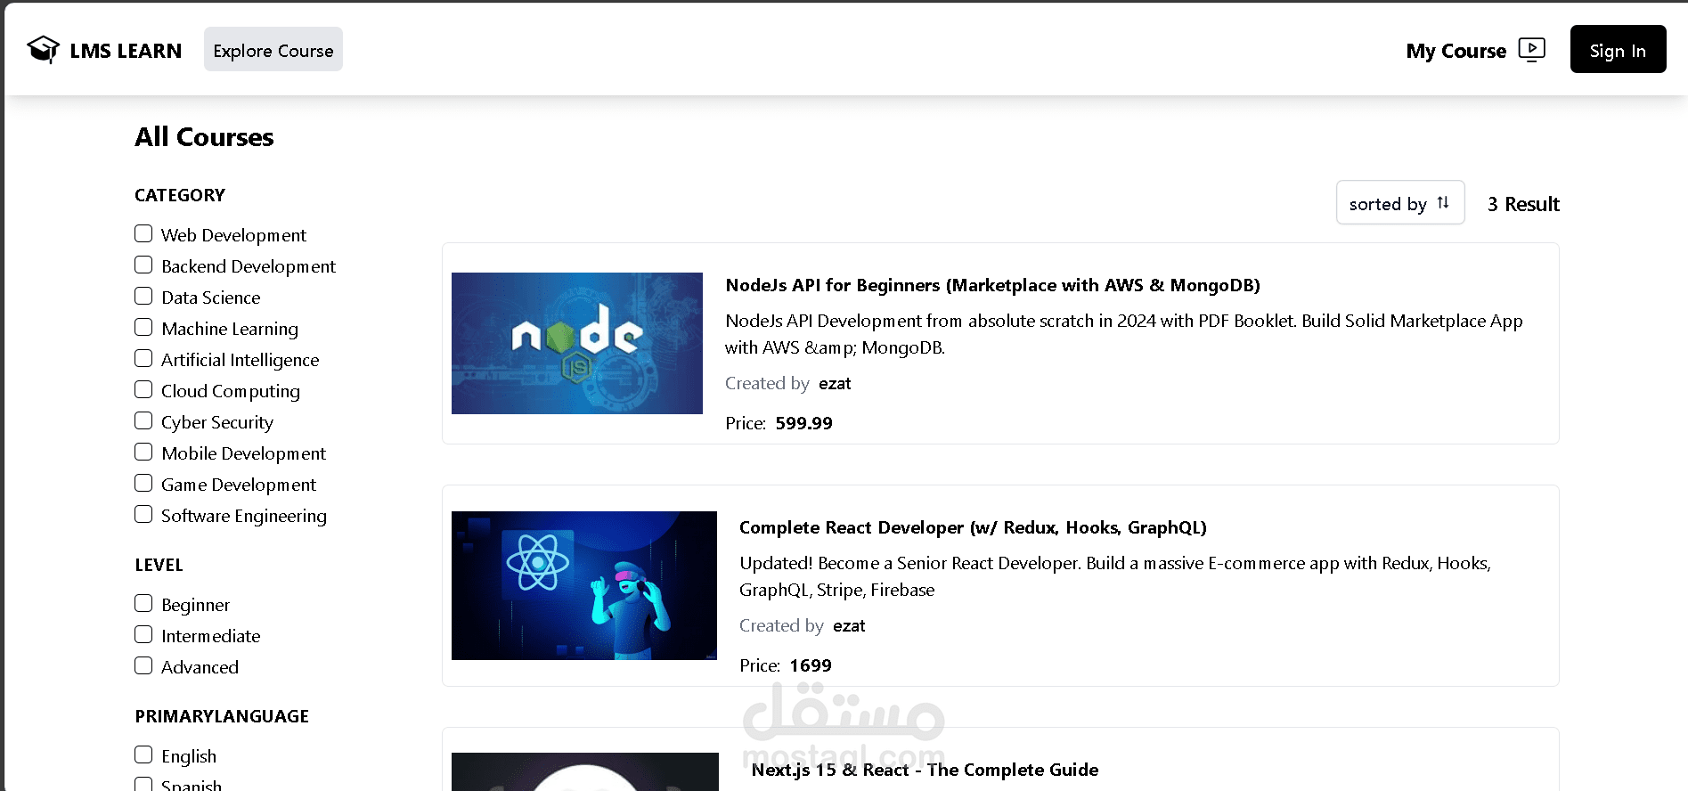Image resolution: width=1688 pixels, height=791 pixels.
Task: Open Complete React Developer course title
Action: click(x=973, y=527)
